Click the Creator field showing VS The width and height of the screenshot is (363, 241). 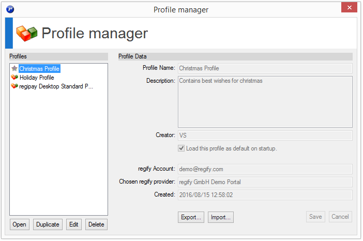265,135
